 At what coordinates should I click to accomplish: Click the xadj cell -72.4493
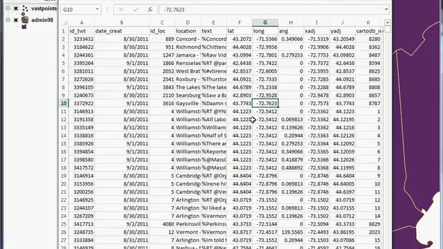(317, 232)
